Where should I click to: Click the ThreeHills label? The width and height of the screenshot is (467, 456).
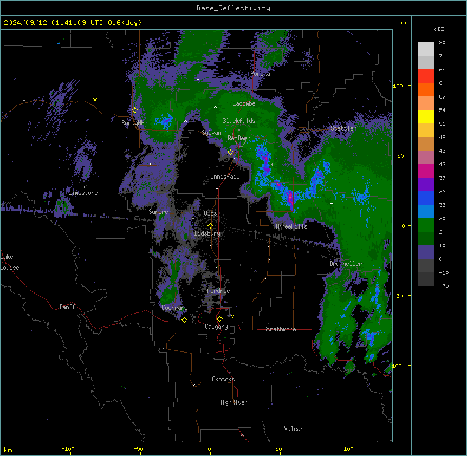(291, 226)
